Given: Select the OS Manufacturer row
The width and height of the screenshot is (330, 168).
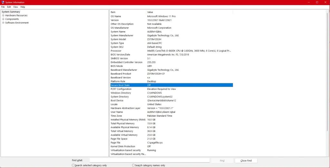Looking at the screenshot, I should tap(171, 28).
